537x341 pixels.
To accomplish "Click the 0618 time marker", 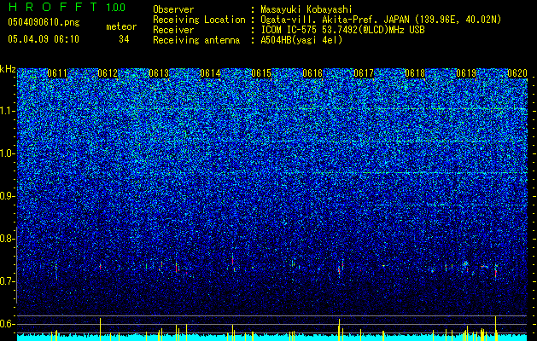I will pyautogui.click(x=415, y=73).
